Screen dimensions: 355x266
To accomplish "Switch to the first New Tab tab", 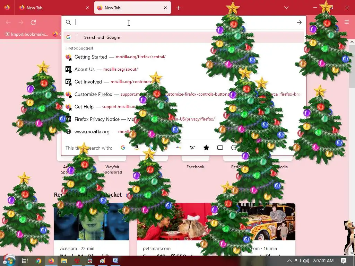I will [x=54, y=8].
